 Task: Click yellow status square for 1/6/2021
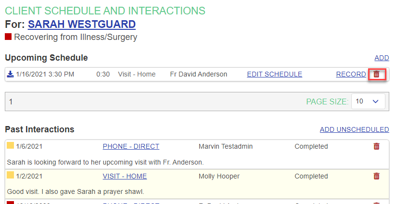click(x=10, y=146)
